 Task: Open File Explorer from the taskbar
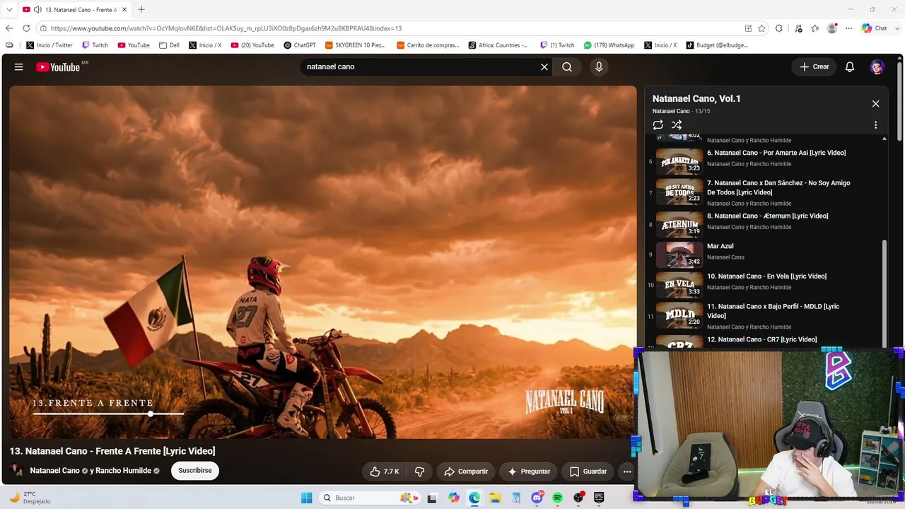click(x=495, y=498)
